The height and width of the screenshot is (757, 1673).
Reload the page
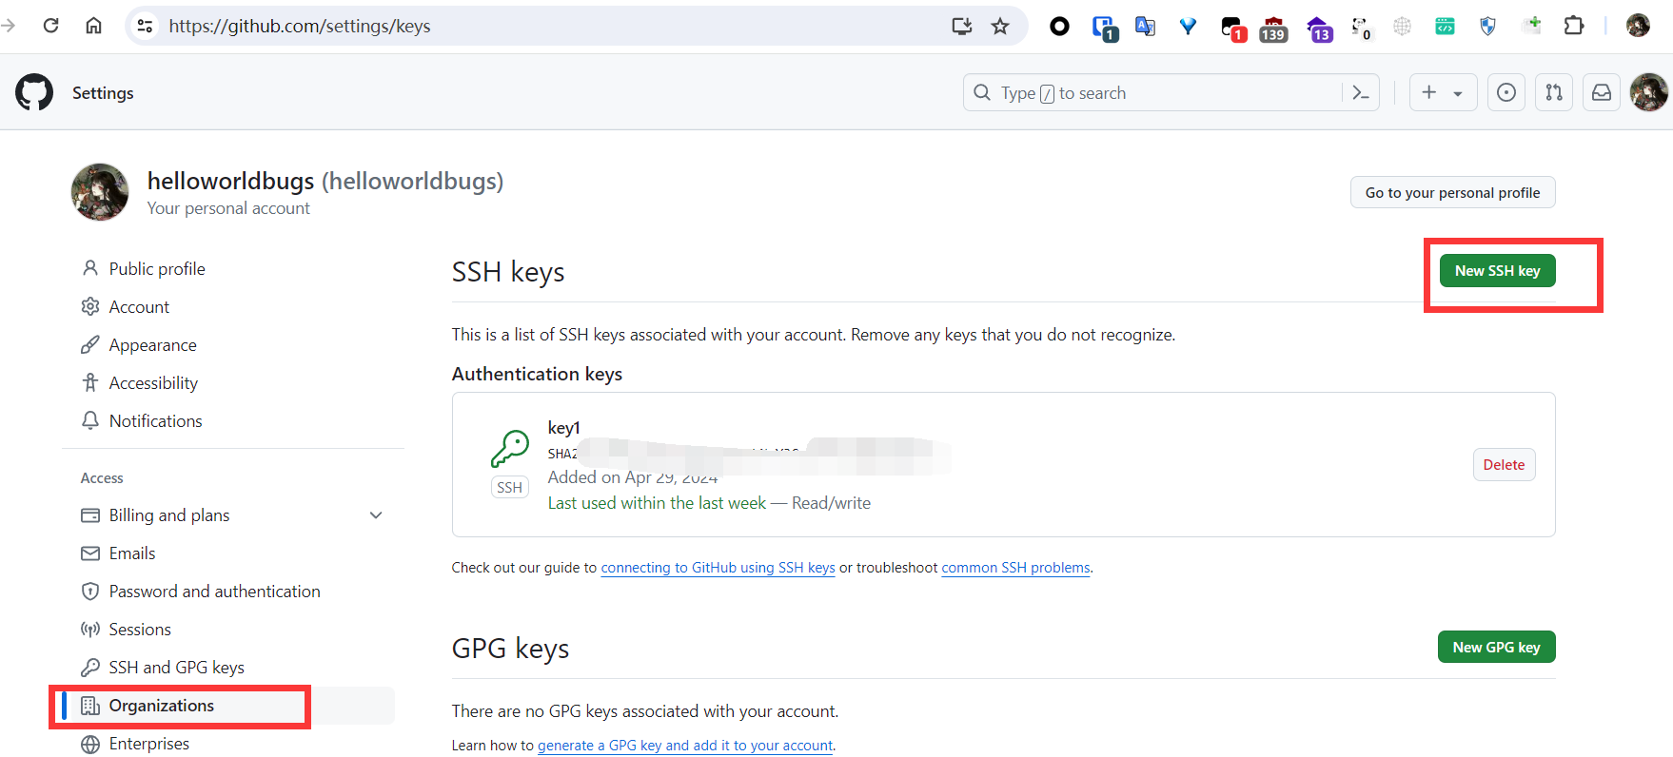pos(51,26)
